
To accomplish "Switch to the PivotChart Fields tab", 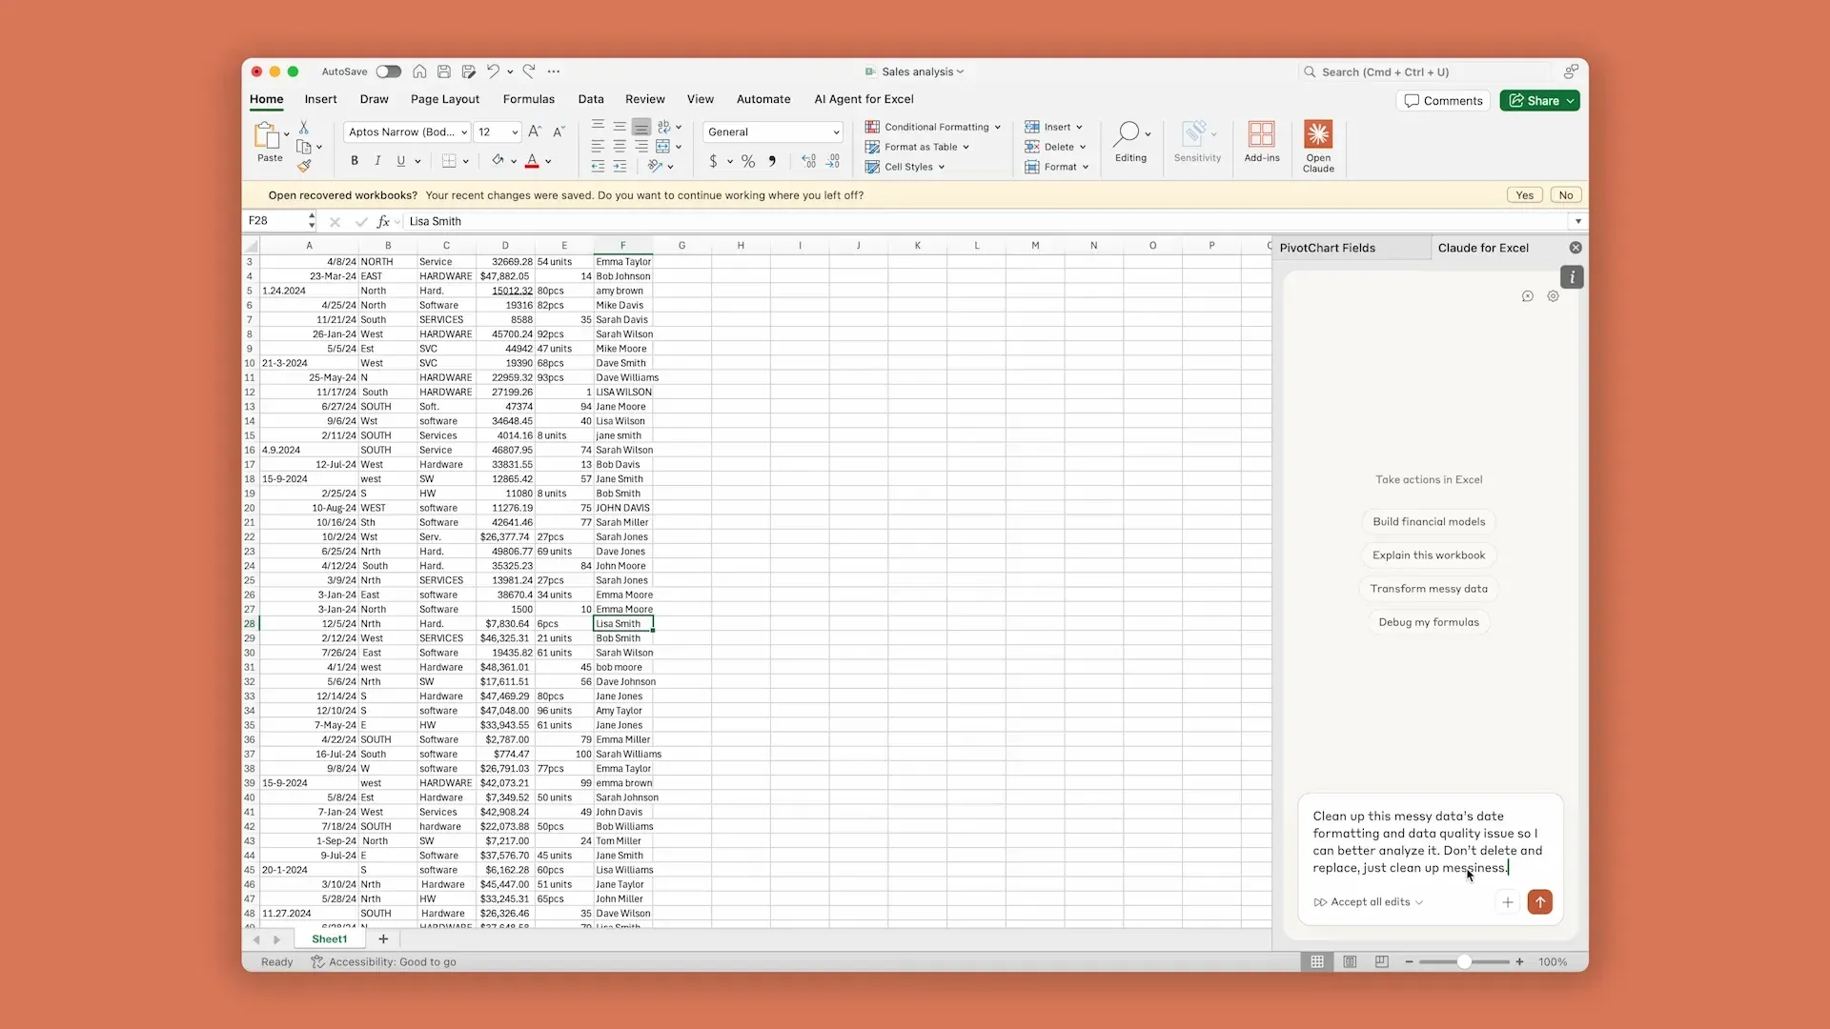I will pos(1327,248).
